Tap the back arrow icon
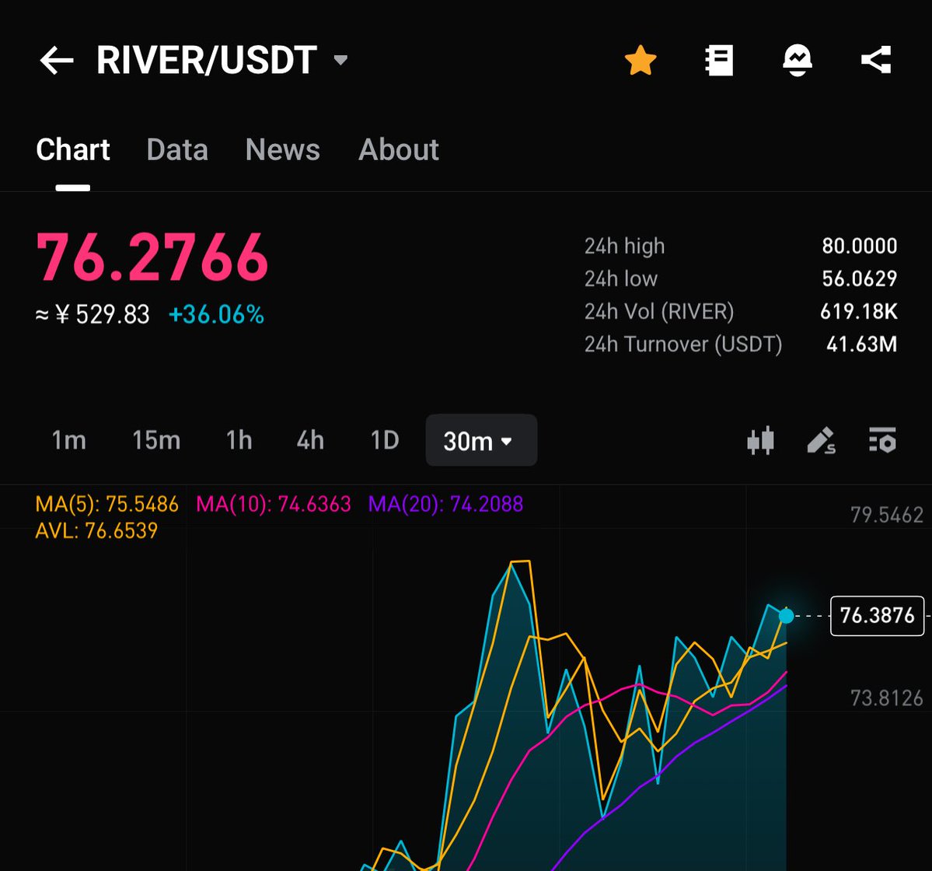The height and width of the screenshot is (871, 932). [56, 61]
